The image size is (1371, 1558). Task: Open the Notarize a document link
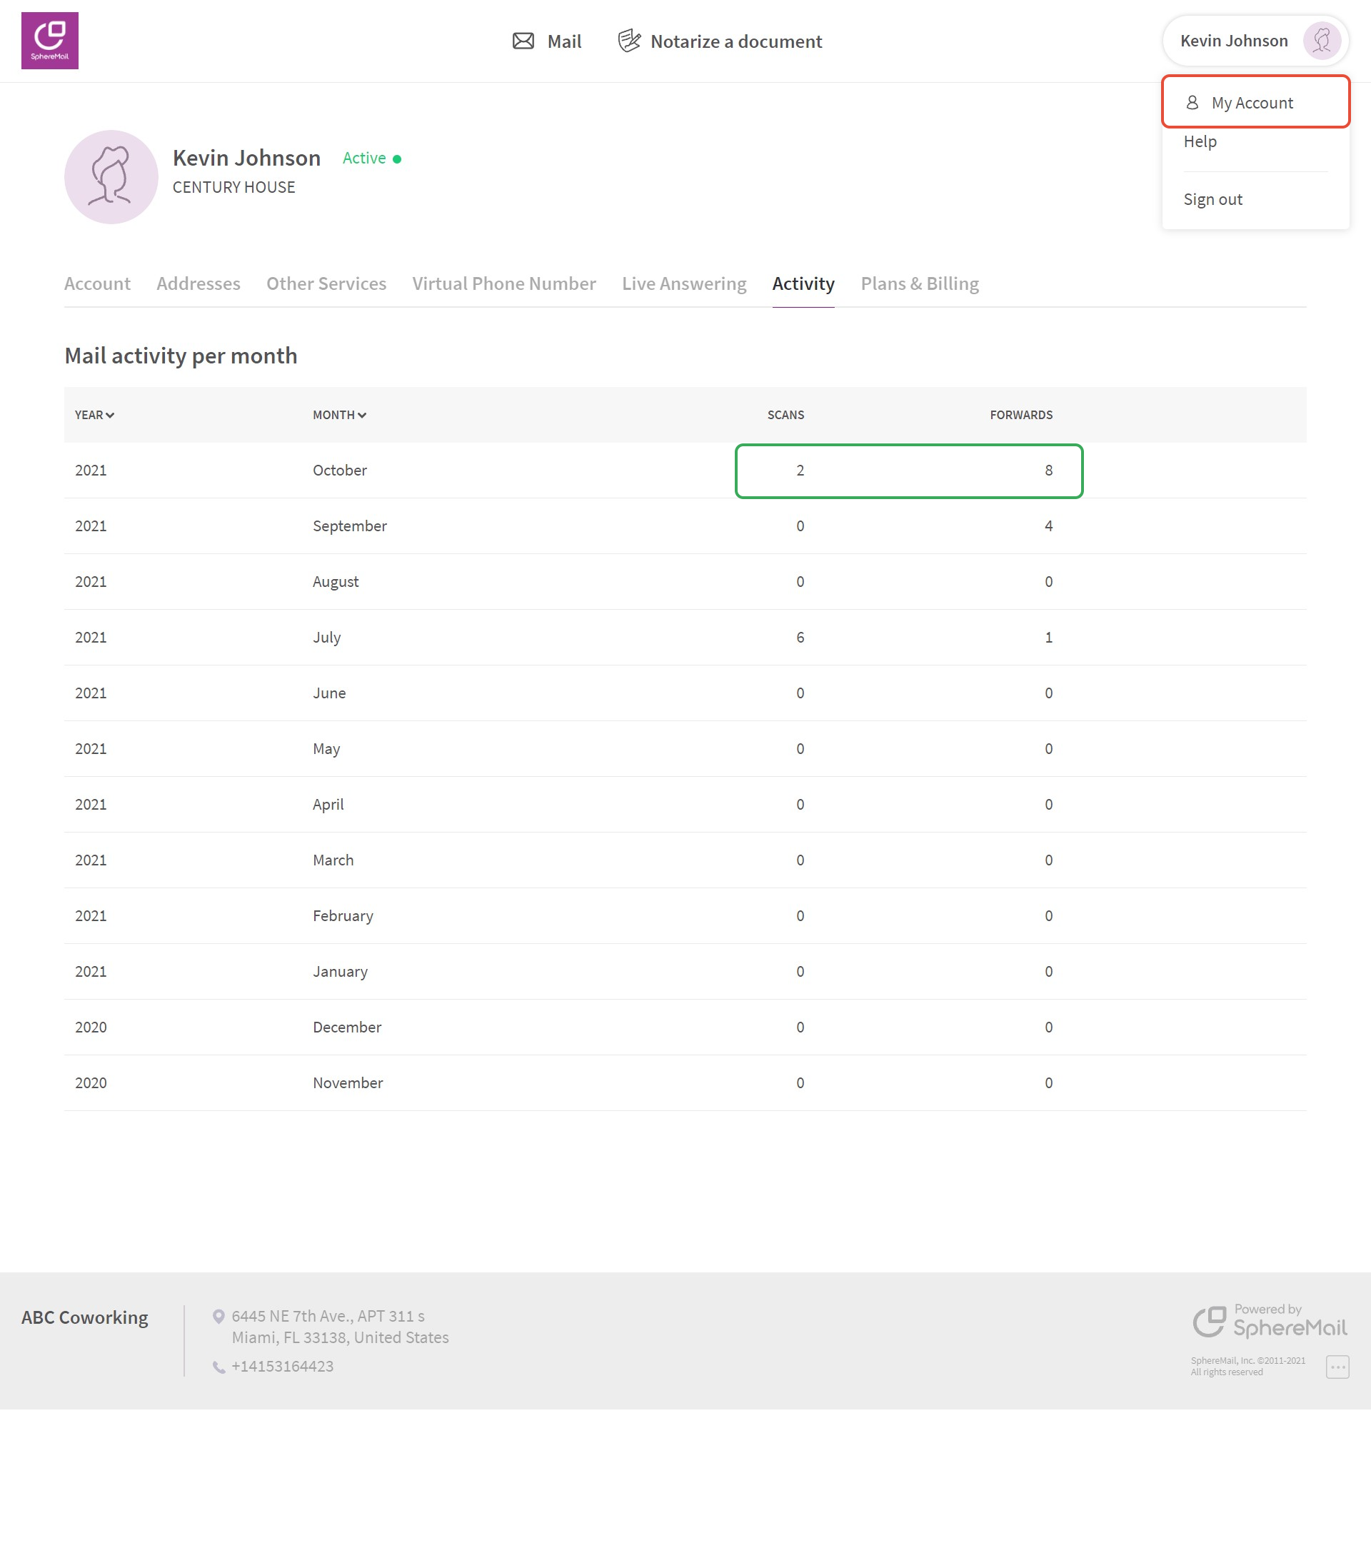(x=735, y=41)
